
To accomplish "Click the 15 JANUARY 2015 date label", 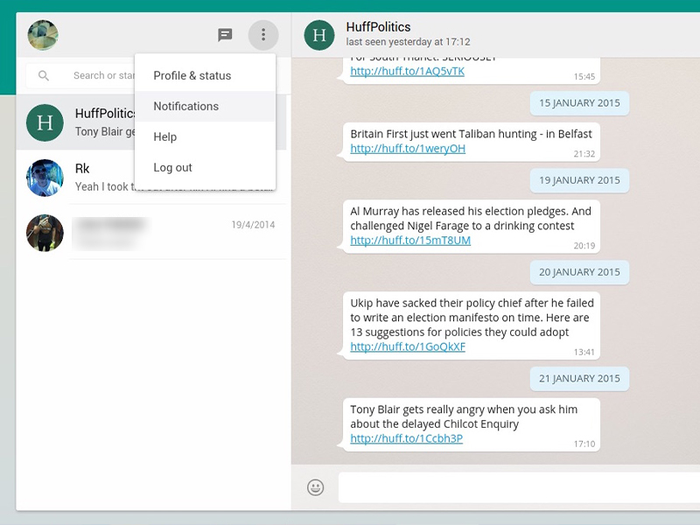I will [579, 103].
